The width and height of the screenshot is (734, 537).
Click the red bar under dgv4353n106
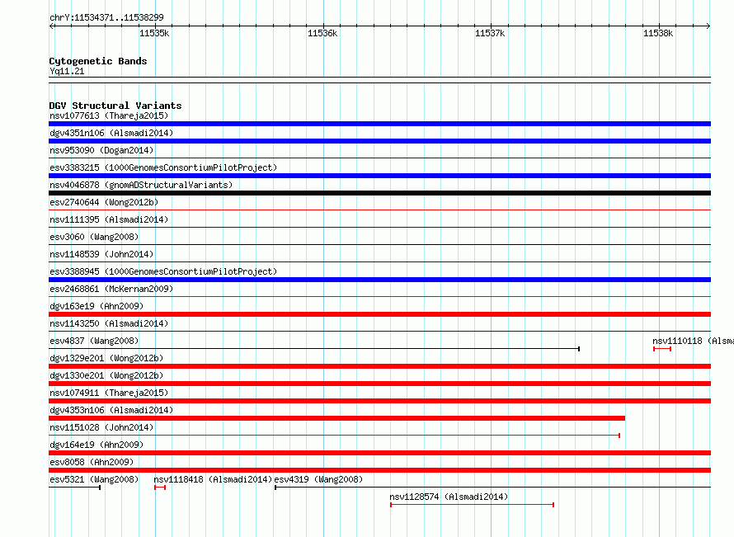pos(337,418)
